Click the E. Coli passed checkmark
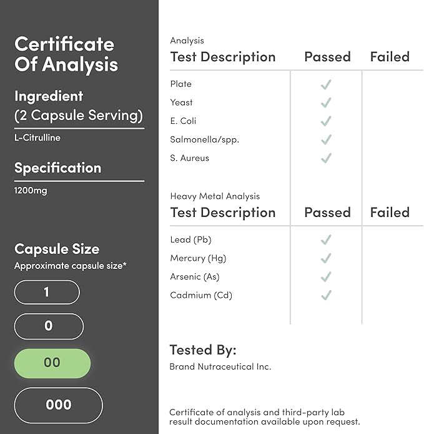This screenshot has height=434, width=424. coord(325,121)
